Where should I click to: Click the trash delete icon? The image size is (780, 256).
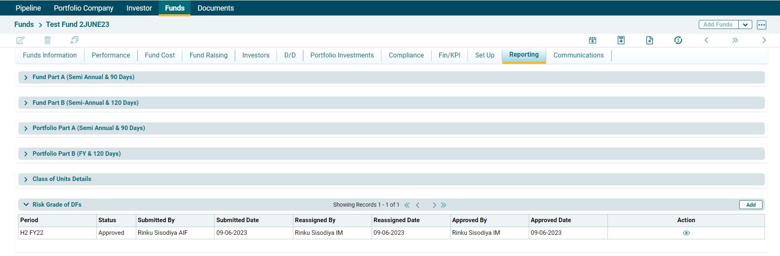[47, 40]
